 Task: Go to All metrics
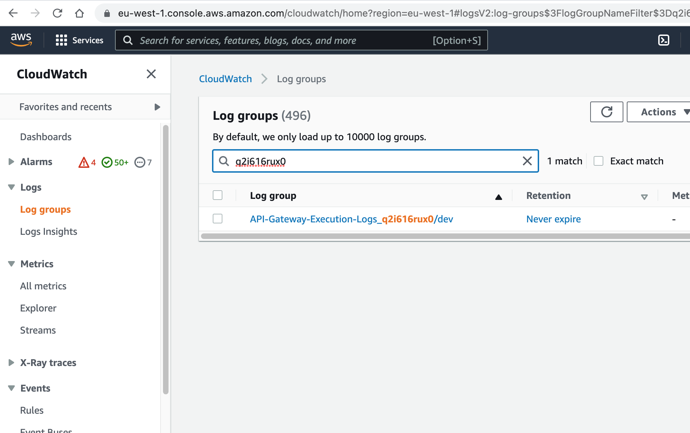point(43,286)
